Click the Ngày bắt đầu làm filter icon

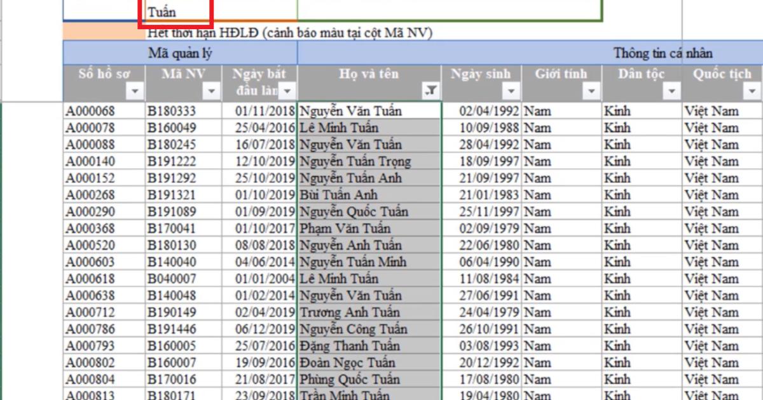289,91
